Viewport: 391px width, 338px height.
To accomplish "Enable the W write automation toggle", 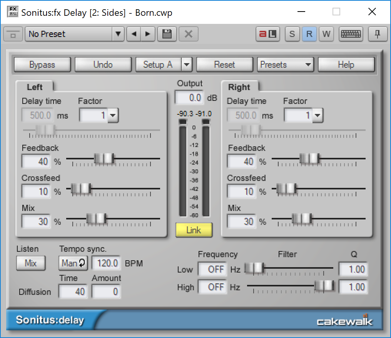I will click(x=326, y=34).
